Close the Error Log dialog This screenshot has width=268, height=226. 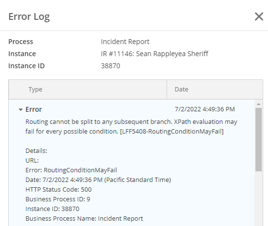[x=259, y=16]
